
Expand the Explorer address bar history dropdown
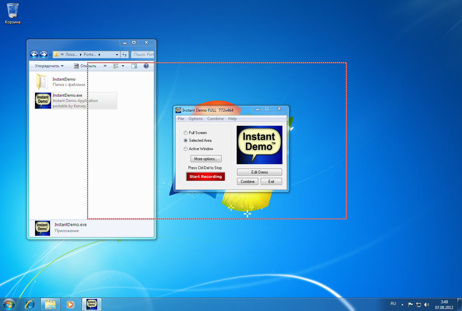[x=117, y=55]
